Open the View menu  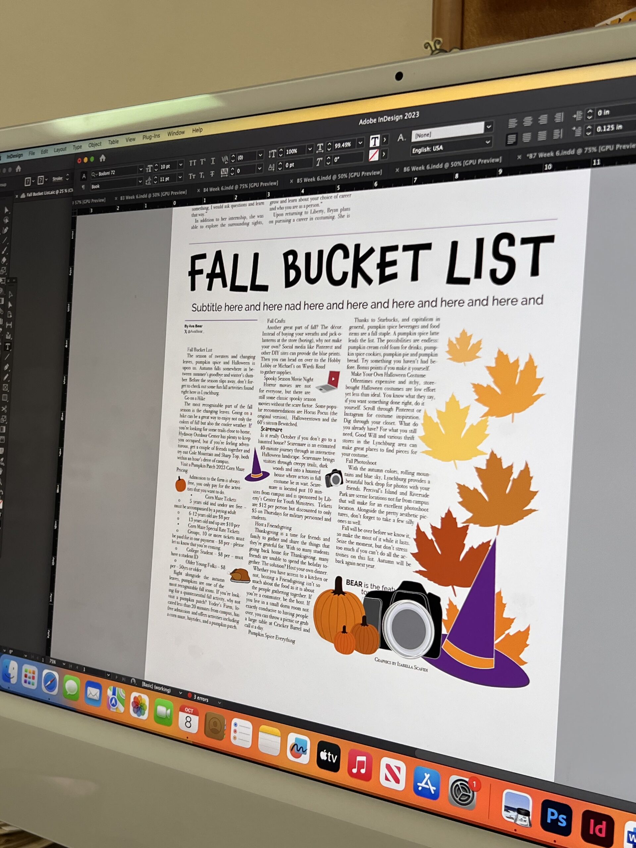click(130, 139)
